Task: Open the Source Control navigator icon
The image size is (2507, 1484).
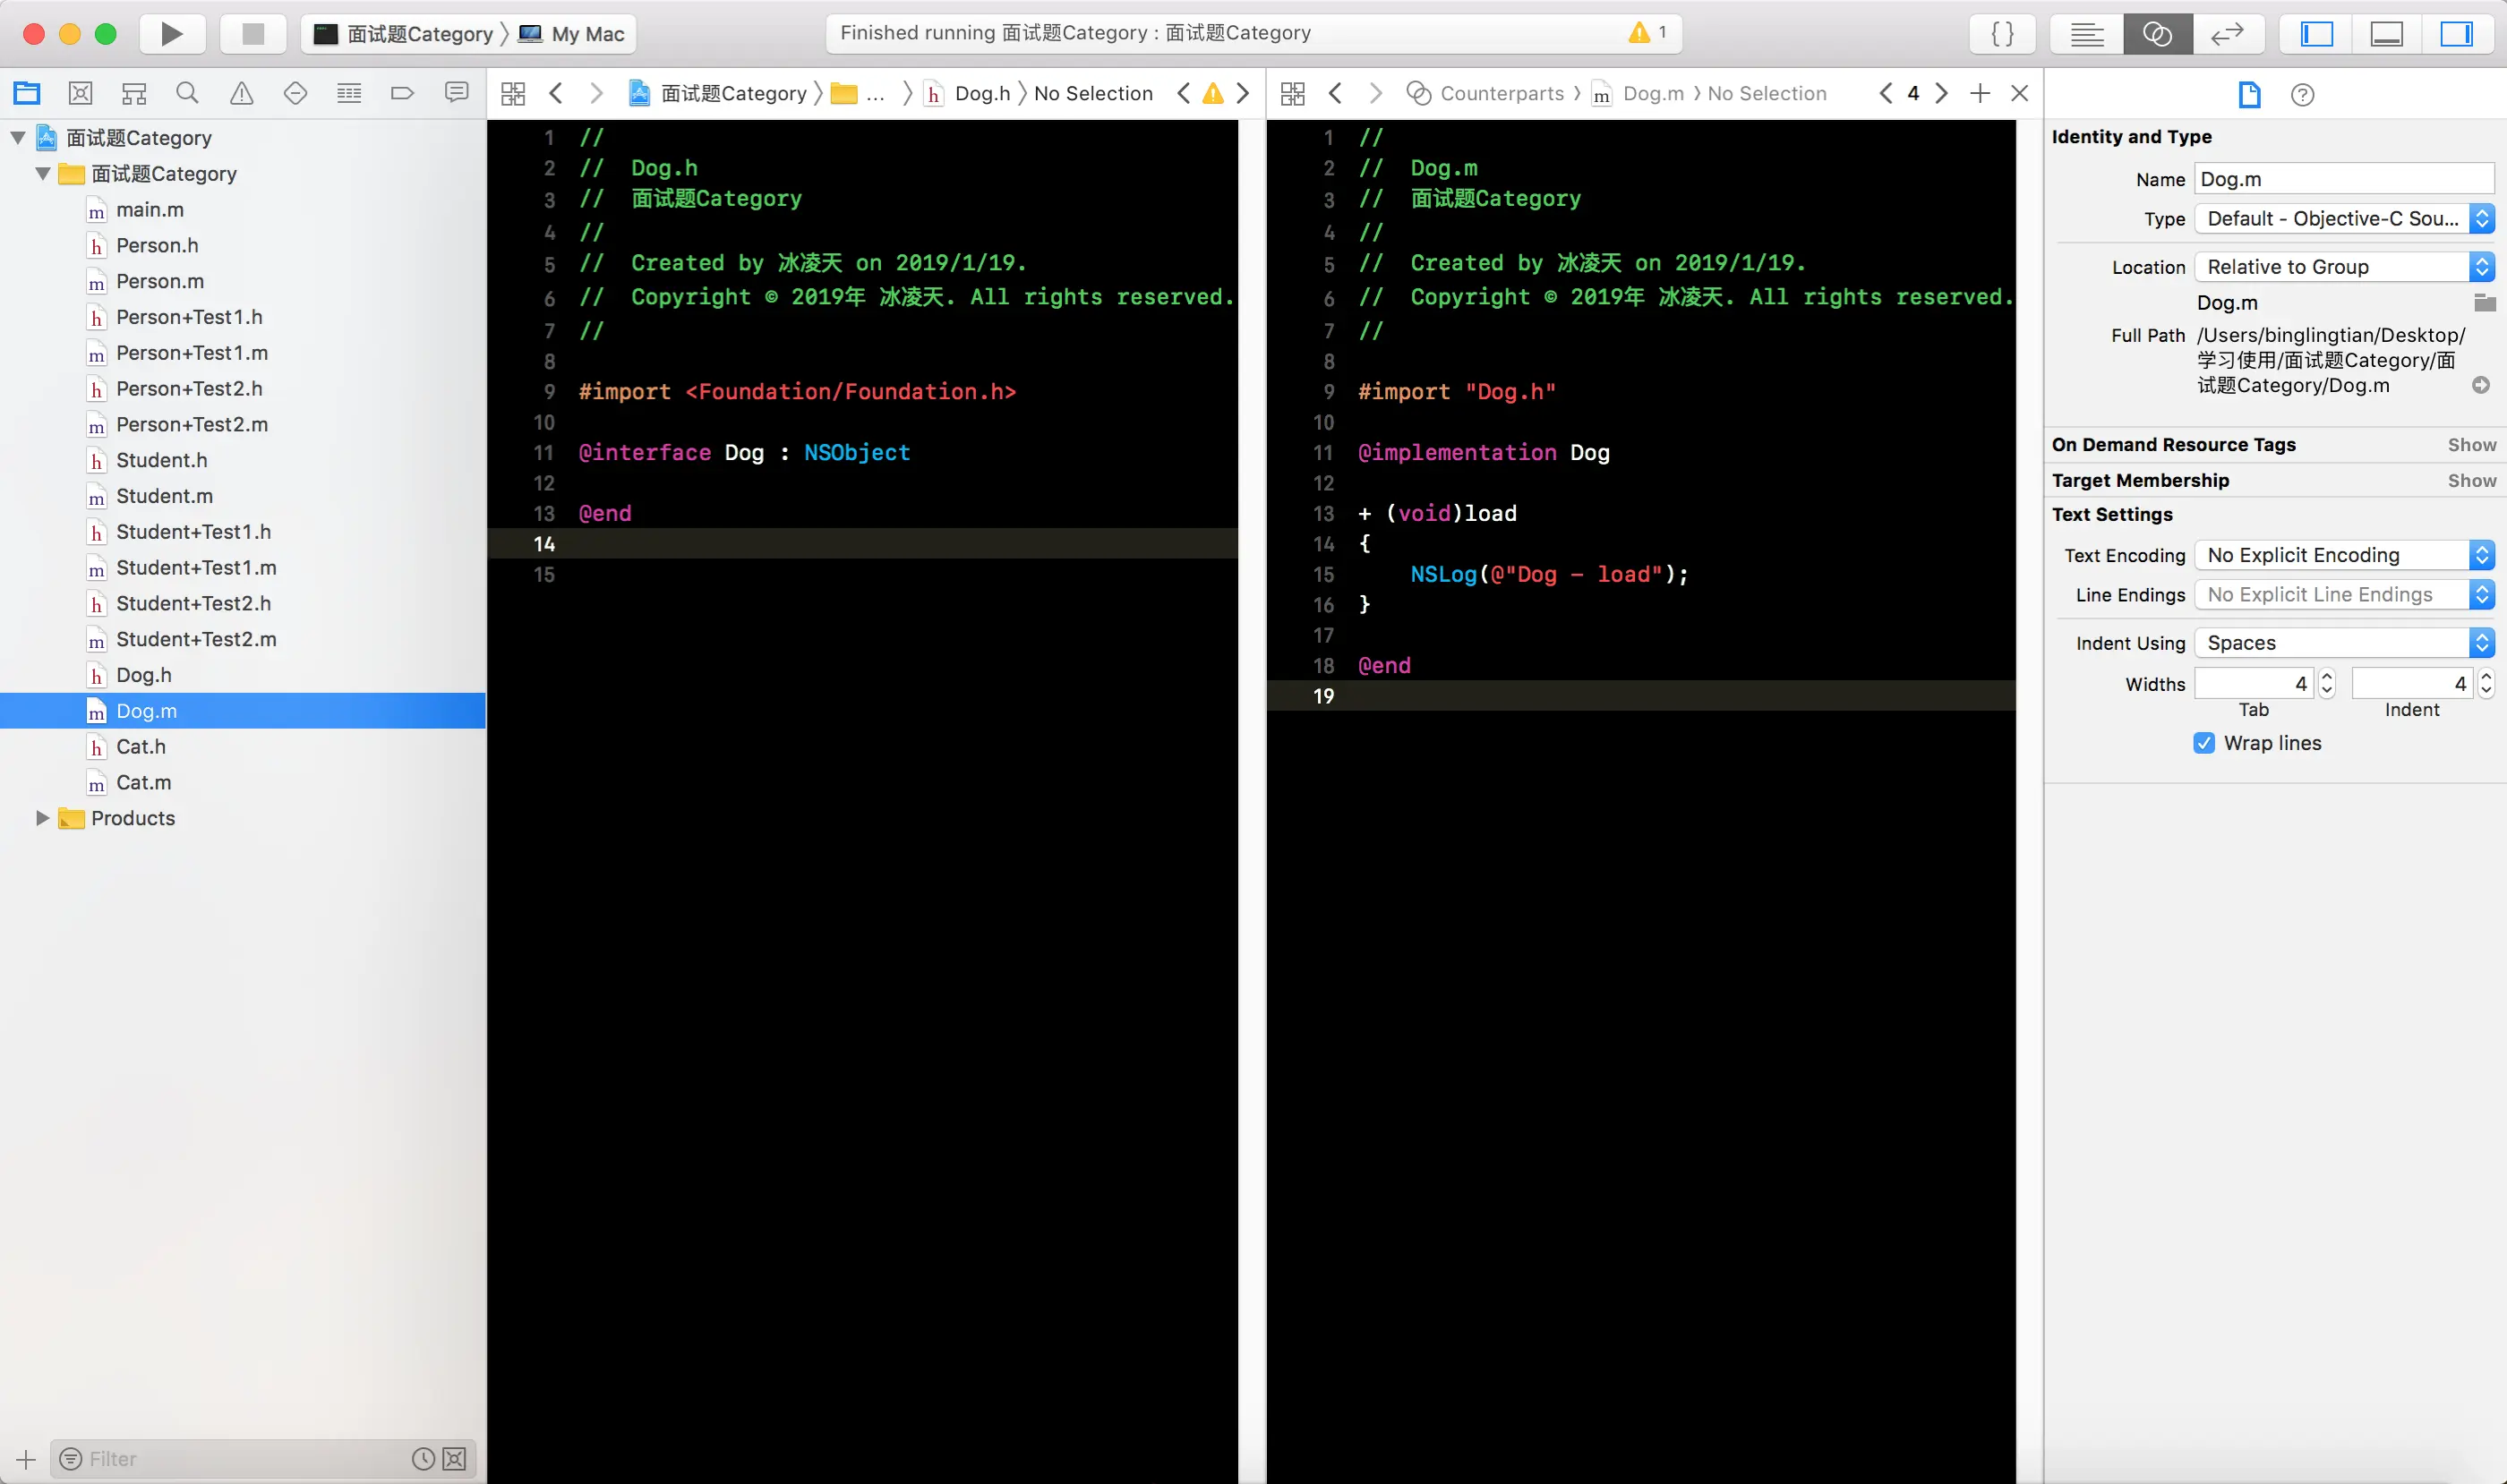Action: 80,93
